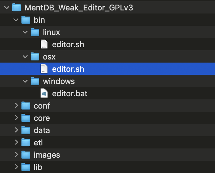Collapse the windows folder chevron
215x173 pixels.
click(x=25, y=81)
